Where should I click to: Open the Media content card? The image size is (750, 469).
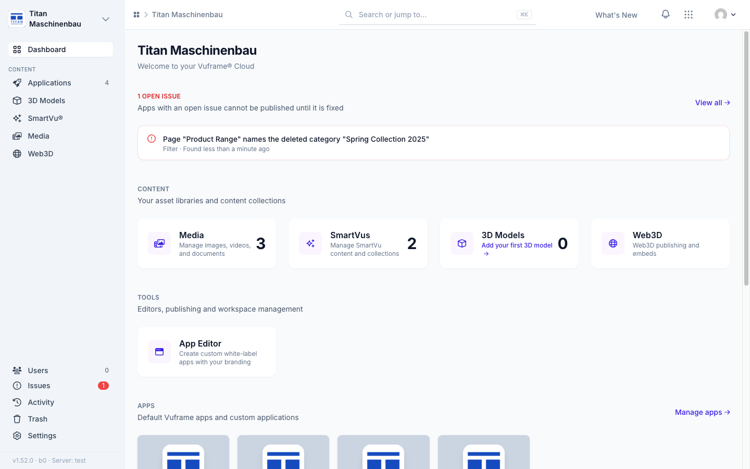(207, 243)
